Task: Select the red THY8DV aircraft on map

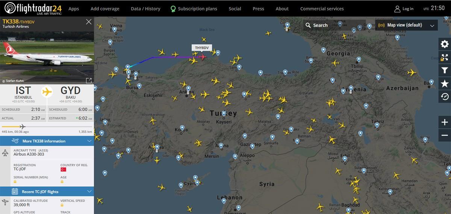Action: (203, 57)
